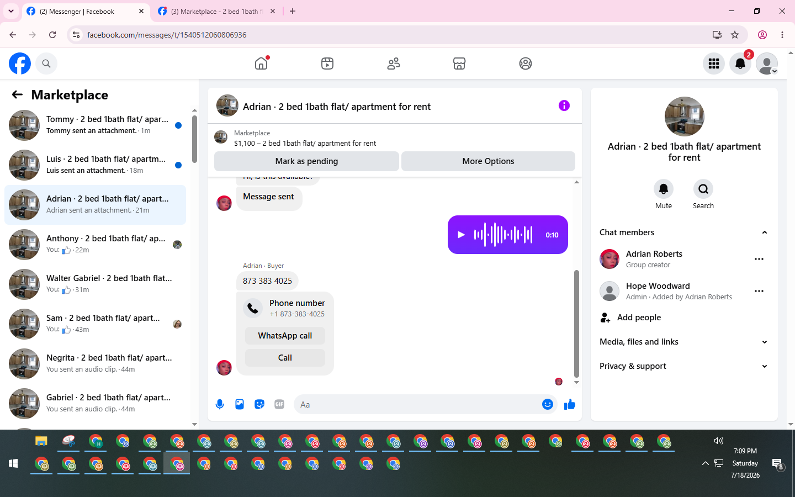Click the voice clip waveform
This screenshot has width=795, height=497.
[503, 235]
